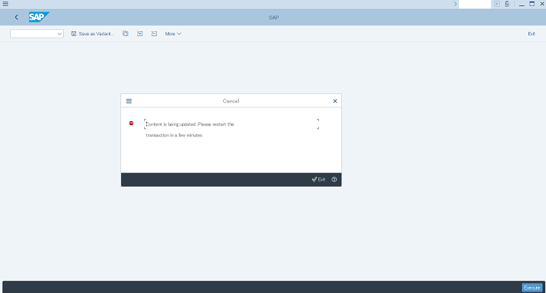Click the 'transaction in a few minutes' text
This screenshot has width=546, height=293.
(174, 135)
